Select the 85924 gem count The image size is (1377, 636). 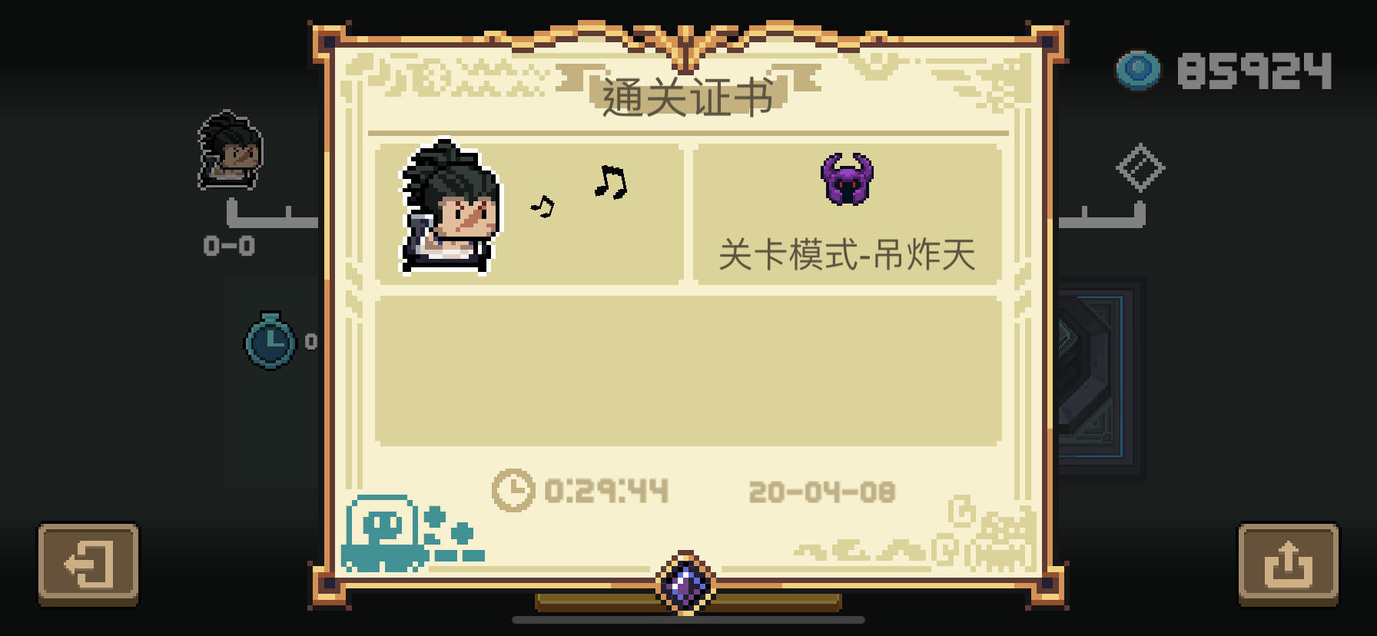(1254, 71)
